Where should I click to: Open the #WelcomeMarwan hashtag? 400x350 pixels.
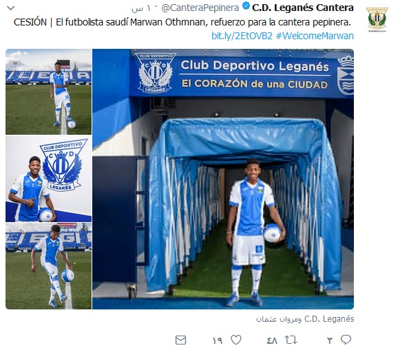(x=315, y=36)
